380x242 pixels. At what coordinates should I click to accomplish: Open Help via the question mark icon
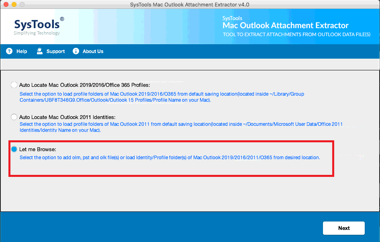(9, 51)
